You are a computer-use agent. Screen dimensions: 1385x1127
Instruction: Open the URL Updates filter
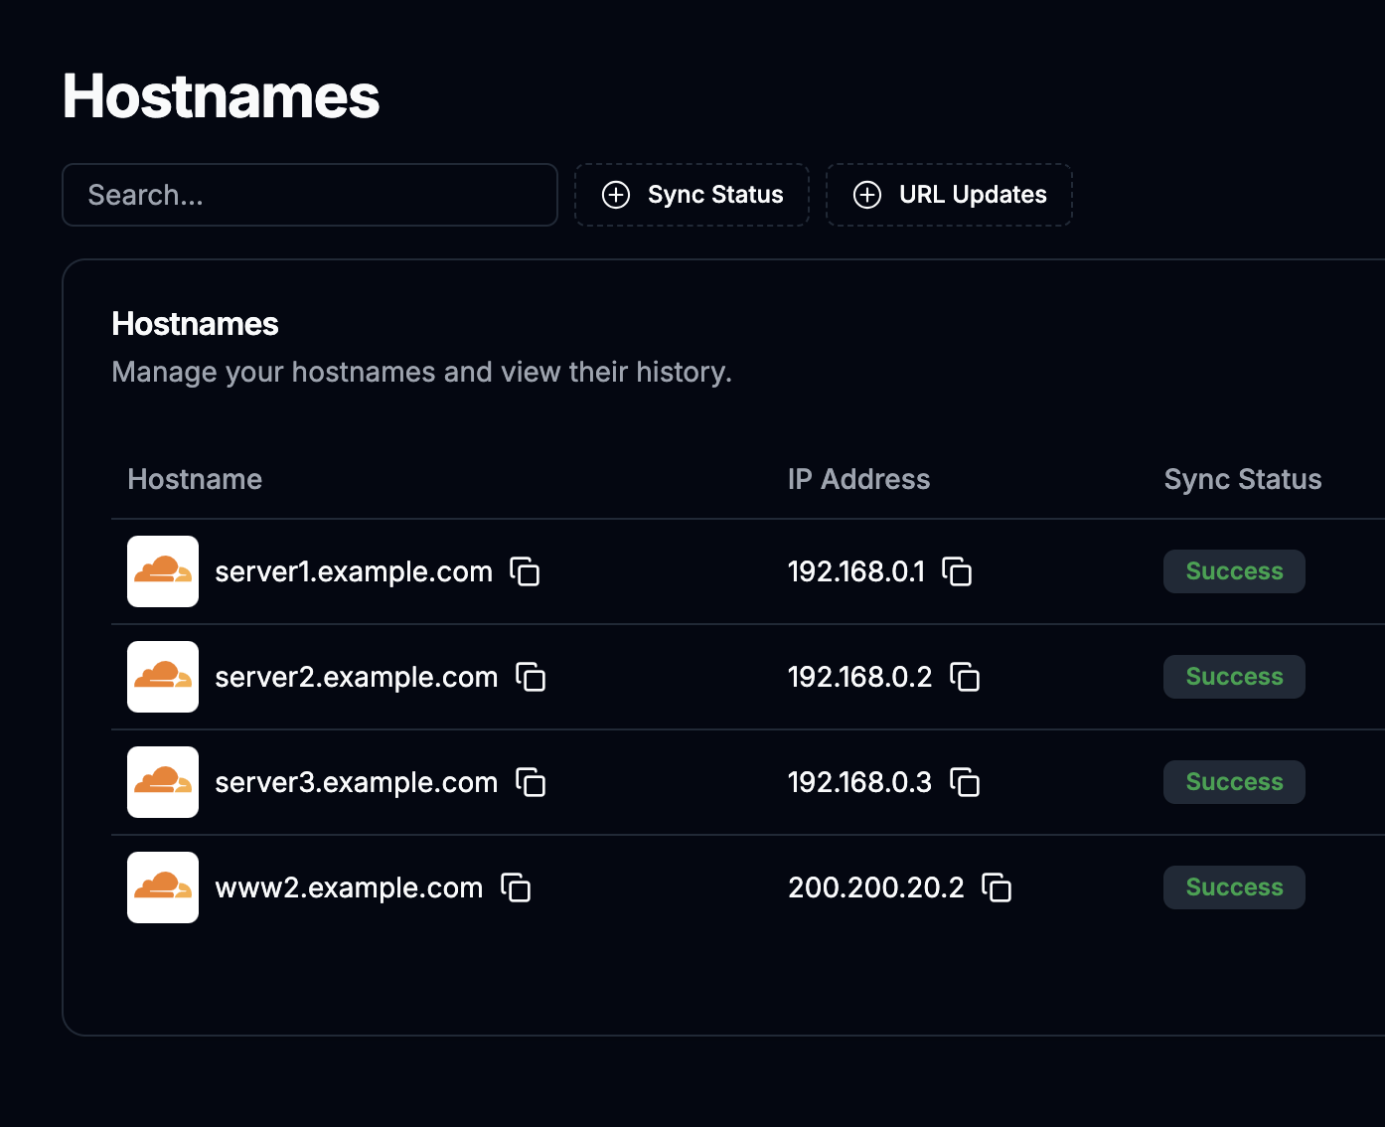(x=949, y=195)
